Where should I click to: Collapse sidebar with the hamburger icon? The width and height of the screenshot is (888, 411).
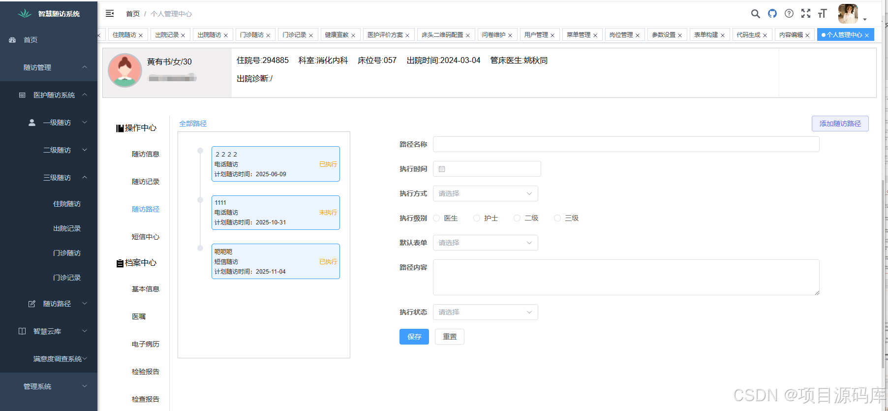coord(110,13)
